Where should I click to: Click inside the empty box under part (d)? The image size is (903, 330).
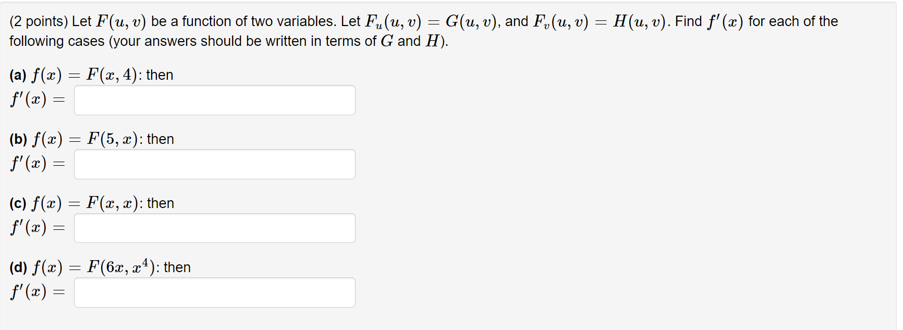click(214, 292)
